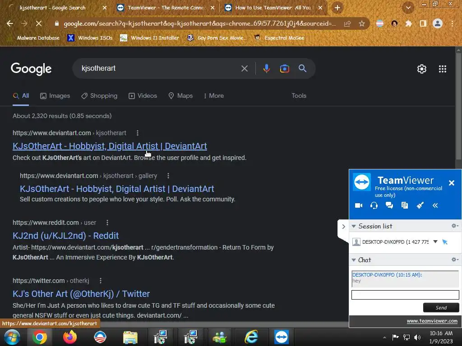
Task: Send the TeamViewer chat message
Action: pyautogui.click(x=441, y=307)
